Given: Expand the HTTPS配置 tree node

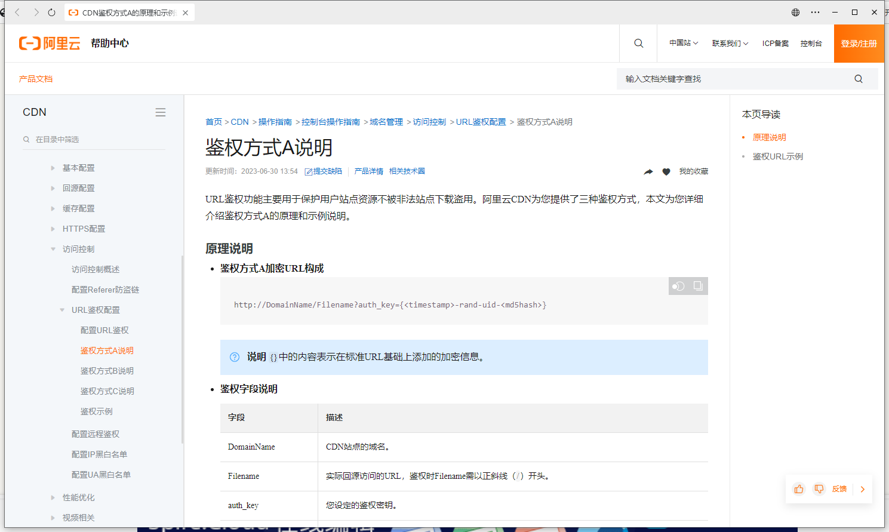Looking at the screenshot, I should [x=53, y=229].
